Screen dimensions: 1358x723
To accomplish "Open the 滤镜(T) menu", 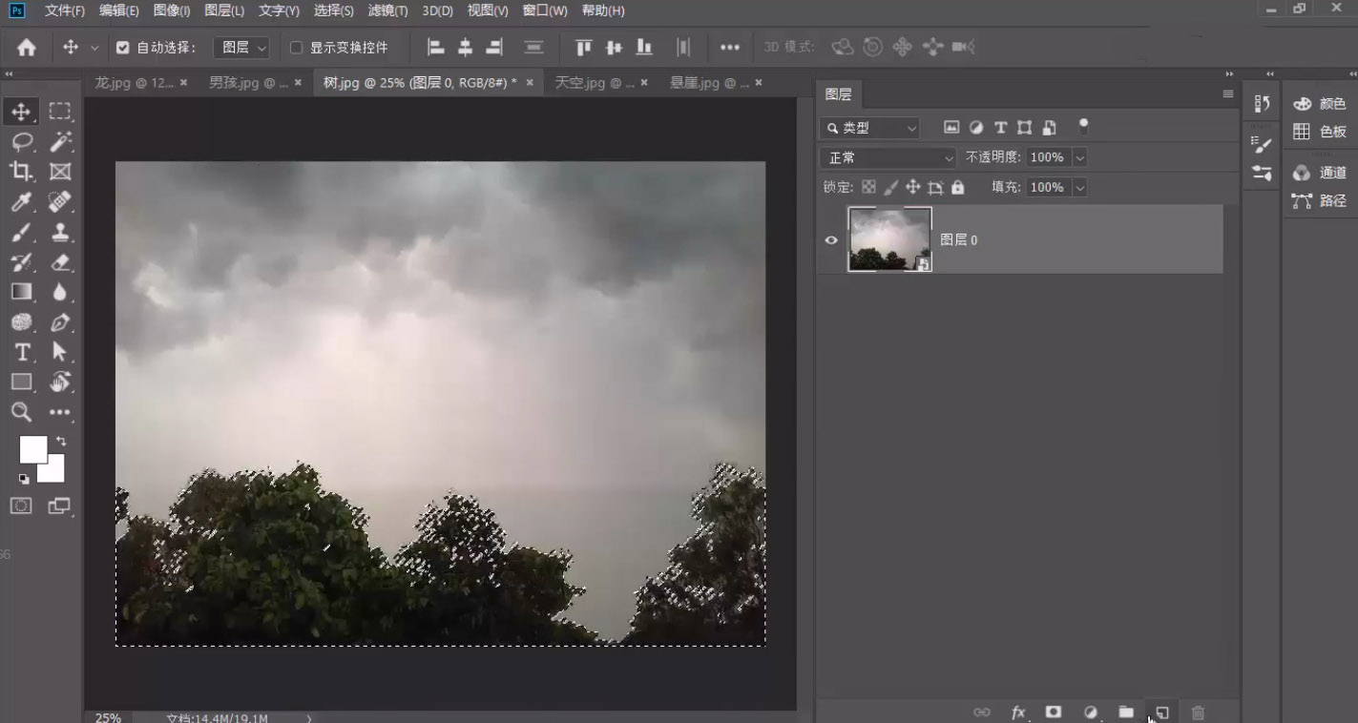I will point(387,10).
